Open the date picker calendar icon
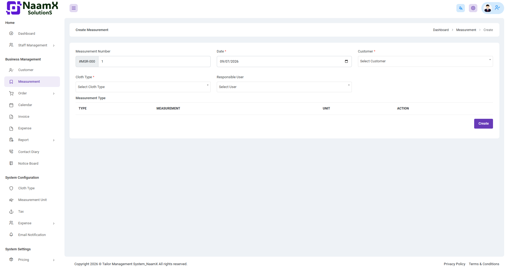The height and width of the screenshot is (267, 506). (x=346, y=62)
